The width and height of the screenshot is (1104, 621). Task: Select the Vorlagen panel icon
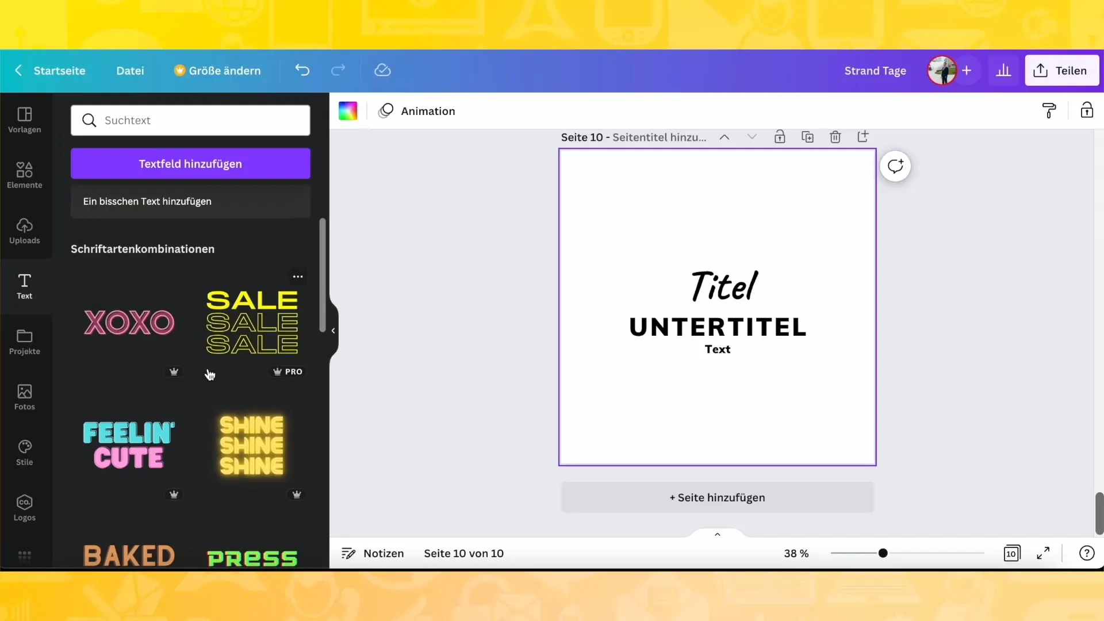(24, 117)
